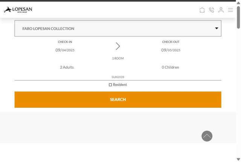
Task: Click the Lopesan Hotel Group logo
Action: (18, 10)
